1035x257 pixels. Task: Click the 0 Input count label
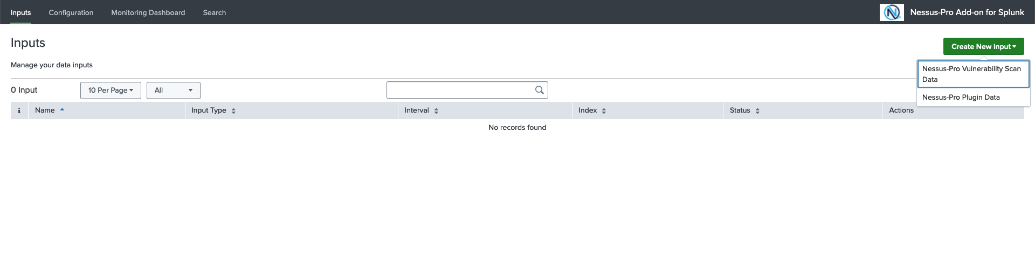click(24, 90)
